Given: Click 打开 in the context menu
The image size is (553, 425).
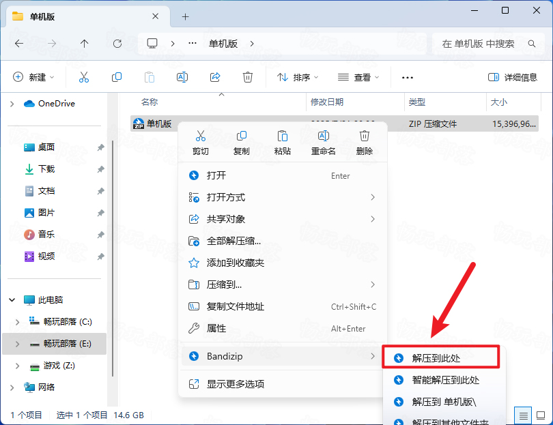Looking at the screenshot, I should tap(282, 175).
